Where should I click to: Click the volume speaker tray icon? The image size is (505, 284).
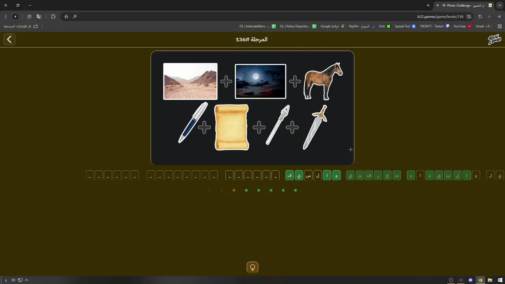13,280
